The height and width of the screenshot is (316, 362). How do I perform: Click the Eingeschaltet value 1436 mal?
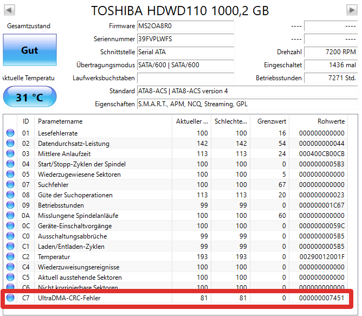[x=331, y=65]
